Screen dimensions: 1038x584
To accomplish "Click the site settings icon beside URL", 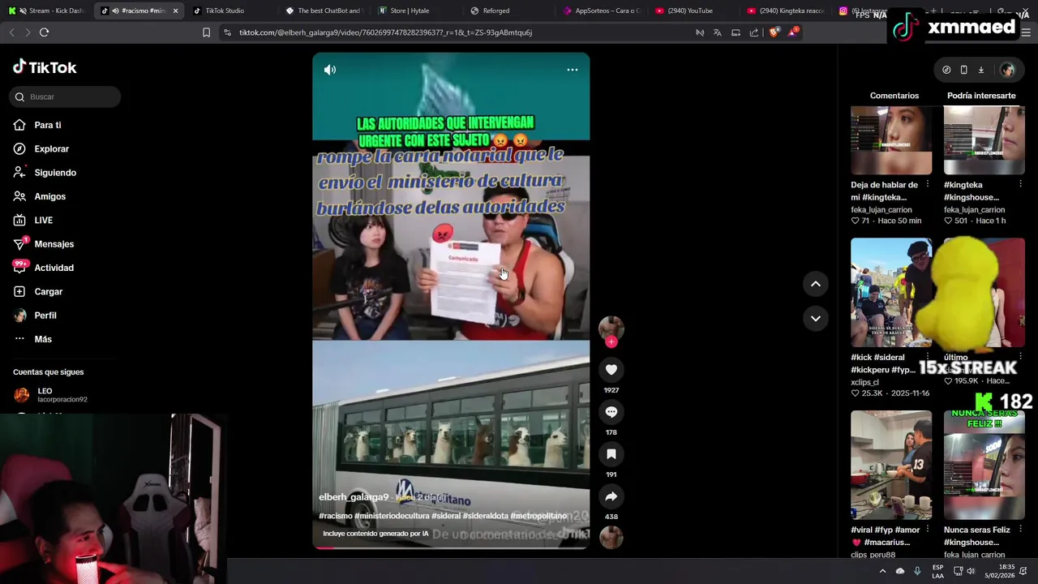I will click(227, 32).
